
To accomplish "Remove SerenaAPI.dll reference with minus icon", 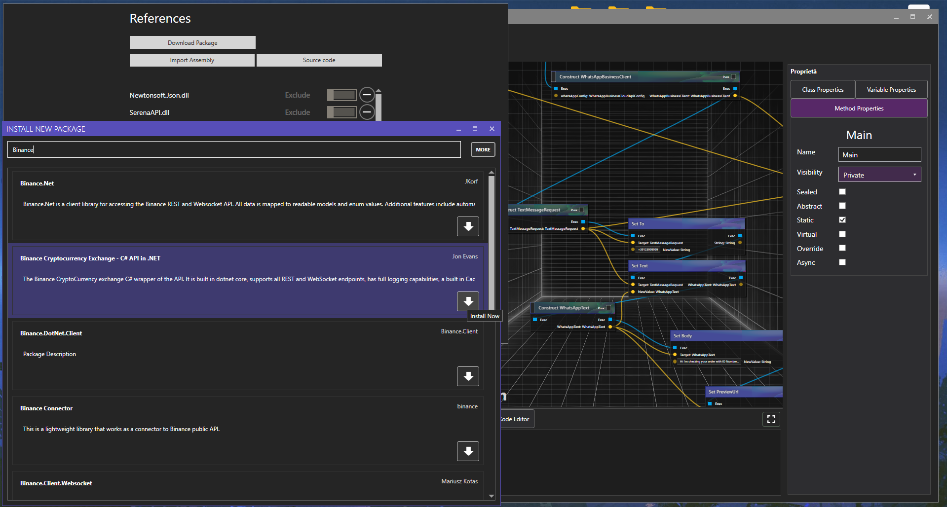I will [367, 112].
